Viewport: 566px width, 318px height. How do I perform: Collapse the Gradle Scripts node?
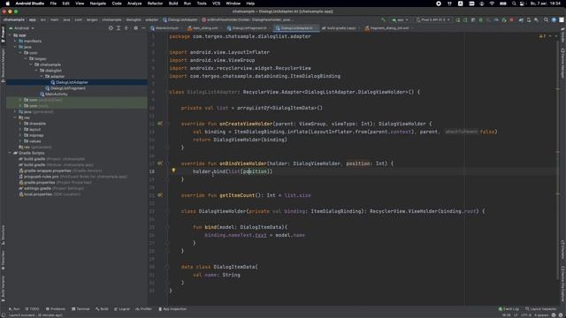point(10,153)
